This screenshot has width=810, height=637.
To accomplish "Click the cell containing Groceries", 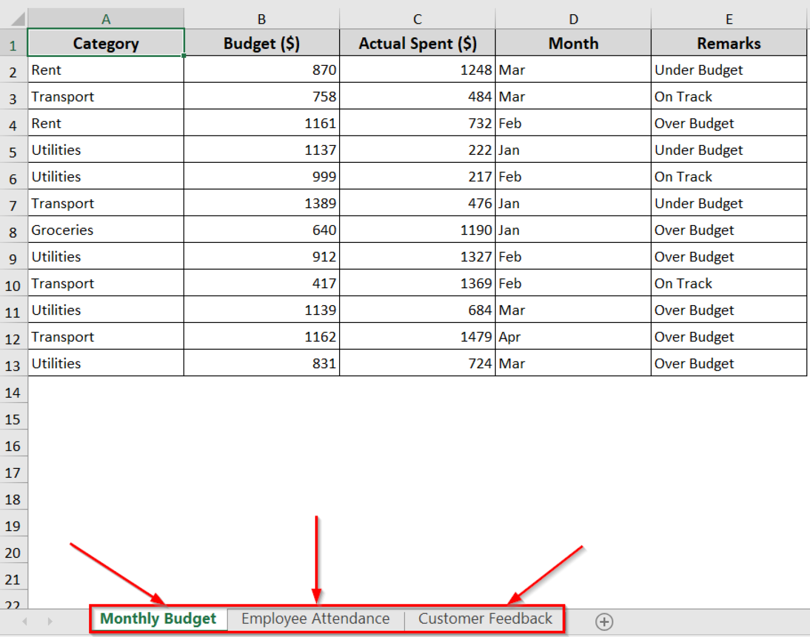I will (x=105, y=230).
